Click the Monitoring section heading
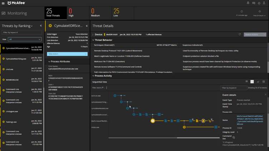The width and height of the screenshot is (269, 151). pos(17,13)
